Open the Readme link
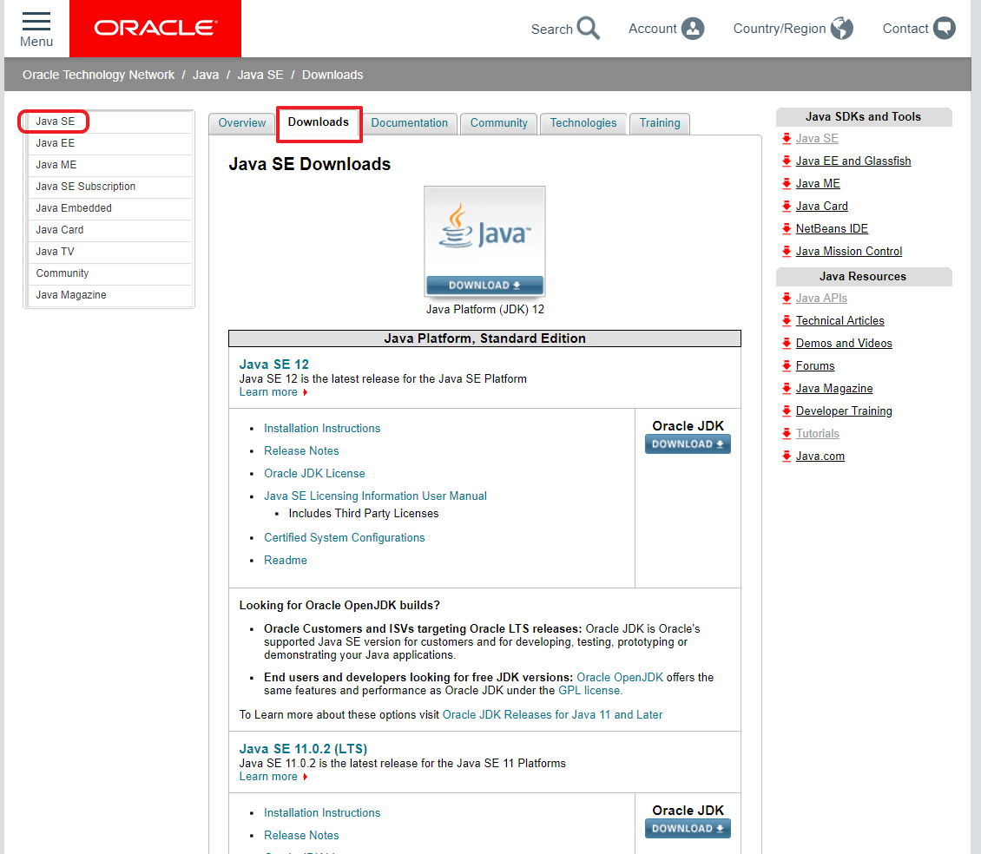The width and height of the screenshot is (981, 854). point(286,561)
